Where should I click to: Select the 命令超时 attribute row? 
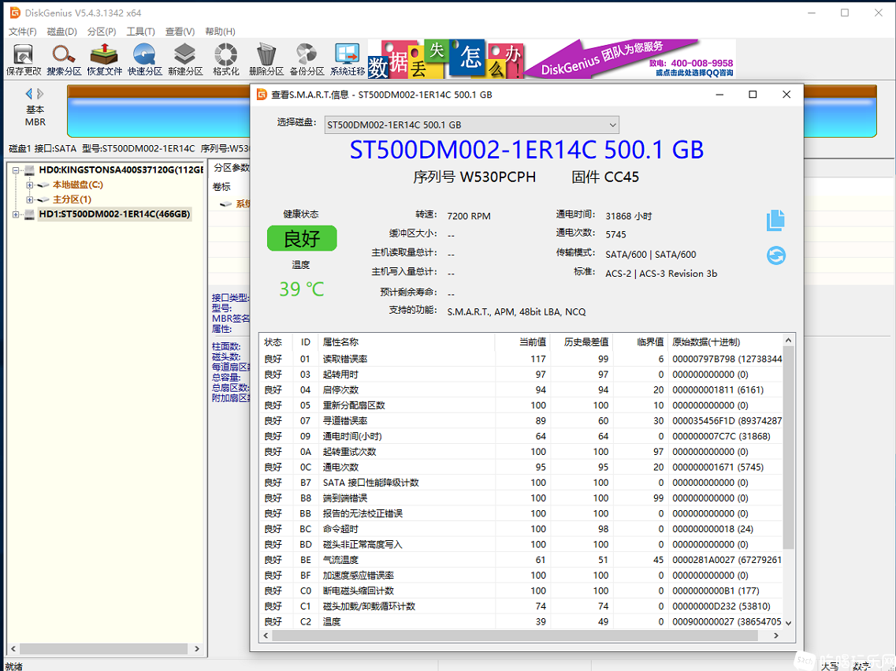[x=521, y=529]
